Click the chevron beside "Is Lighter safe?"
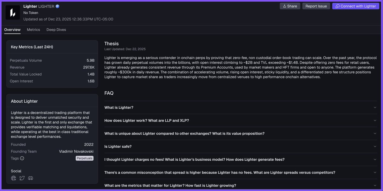Image resolution: width=383 pixels, height=191 pixels. pyautogui.click(x=375, y=147)
